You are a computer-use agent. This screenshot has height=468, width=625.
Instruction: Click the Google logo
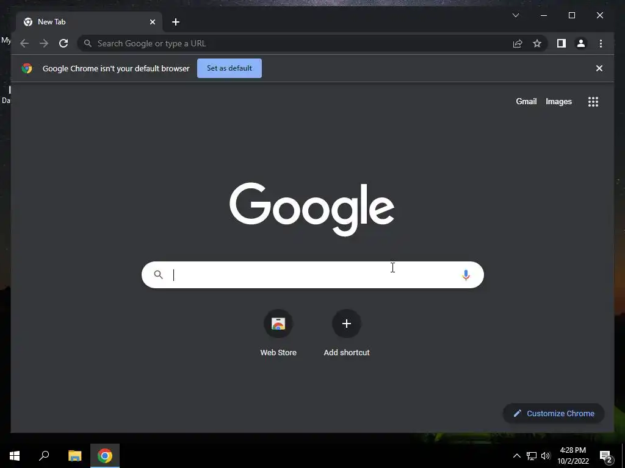click(x=312, y=208)
